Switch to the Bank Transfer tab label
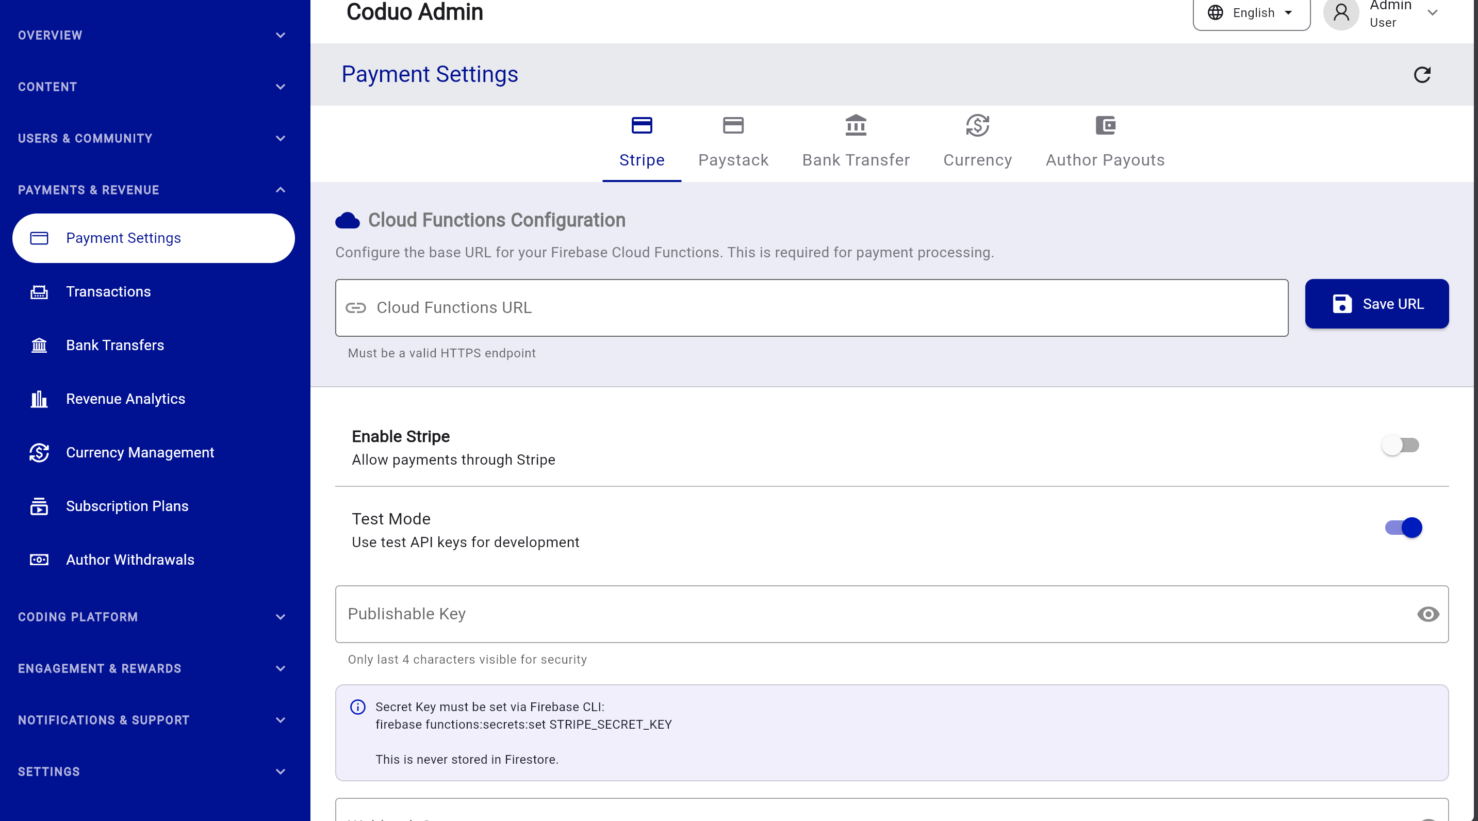Image resolution: width=1478 pixels, height=821 pixels. pyautogui.click(x=856, y=160)
